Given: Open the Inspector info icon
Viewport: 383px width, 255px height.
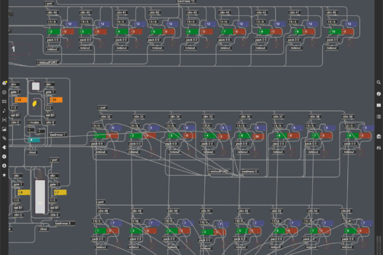Looking at the screenshot, I should point(379,94).
